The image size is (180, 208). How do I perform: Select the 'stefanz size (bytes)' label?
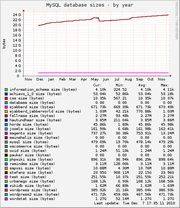(31, 173)
